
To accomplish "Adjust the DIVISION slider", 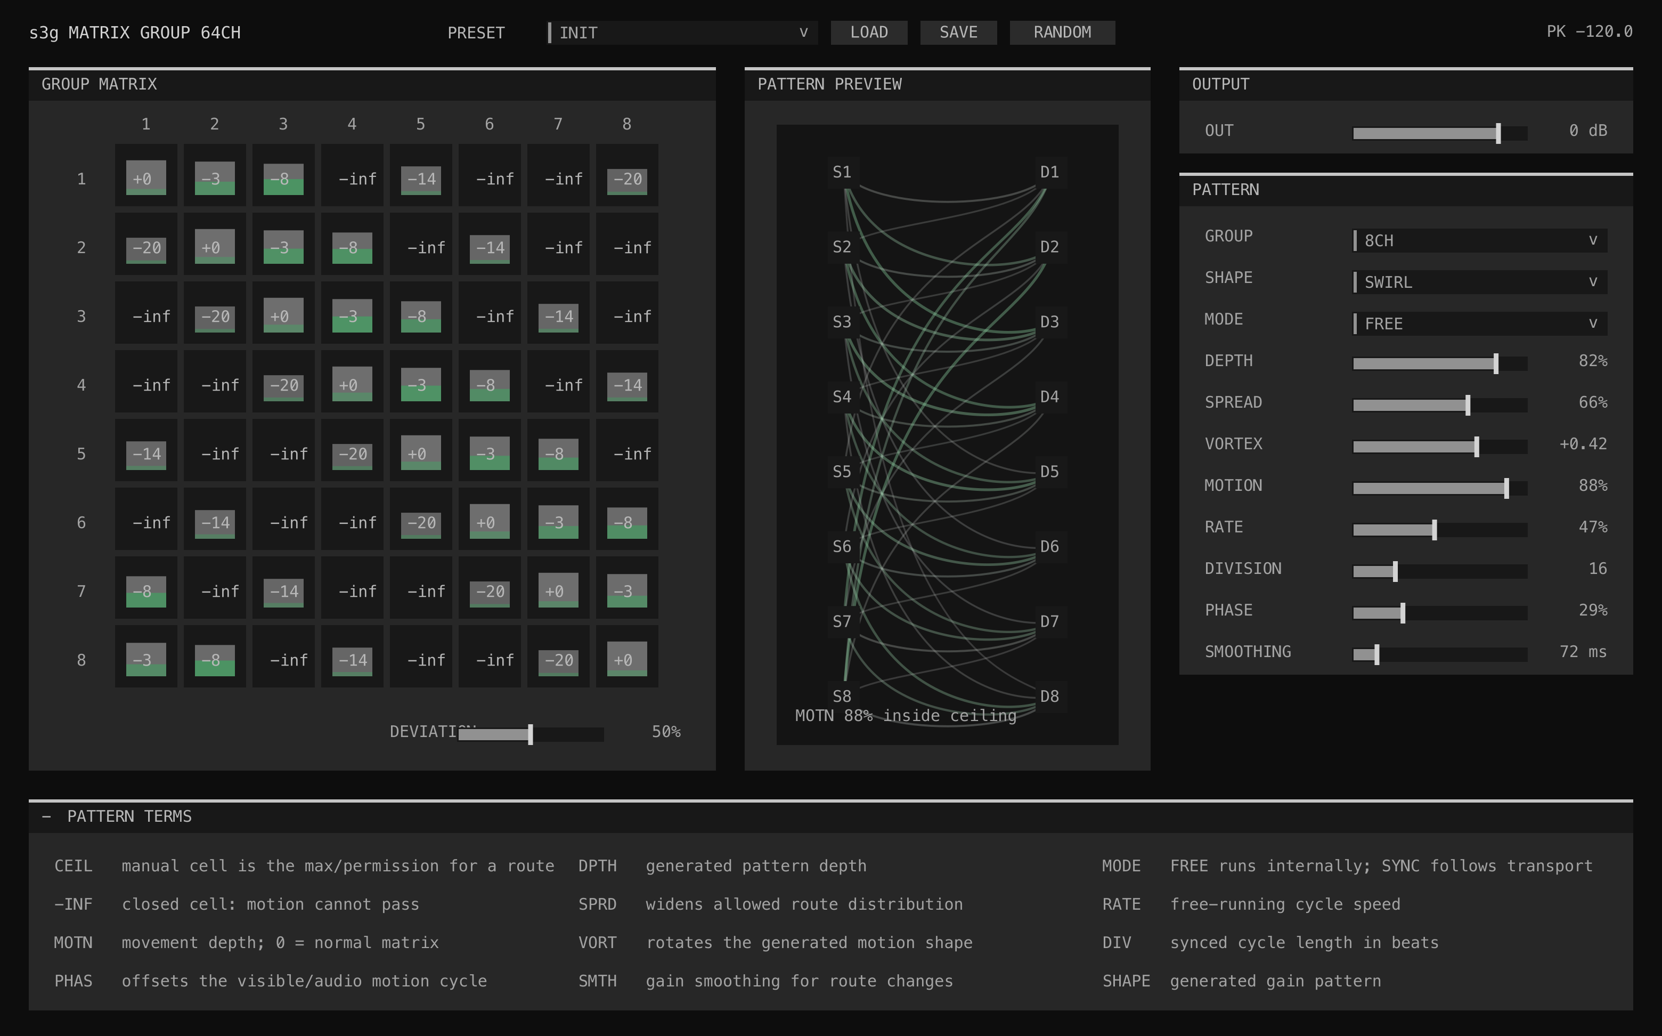I will (1440, 571).
